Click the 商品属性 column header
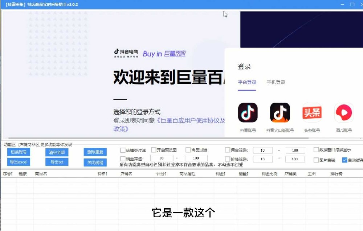Image resolution: width=363 pixels, height=231 pixels. 188,174
